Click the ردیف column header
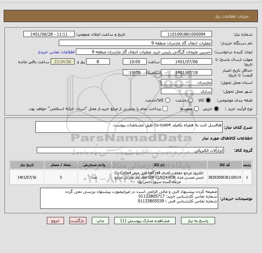262x253 pixels. coord(247,165)
